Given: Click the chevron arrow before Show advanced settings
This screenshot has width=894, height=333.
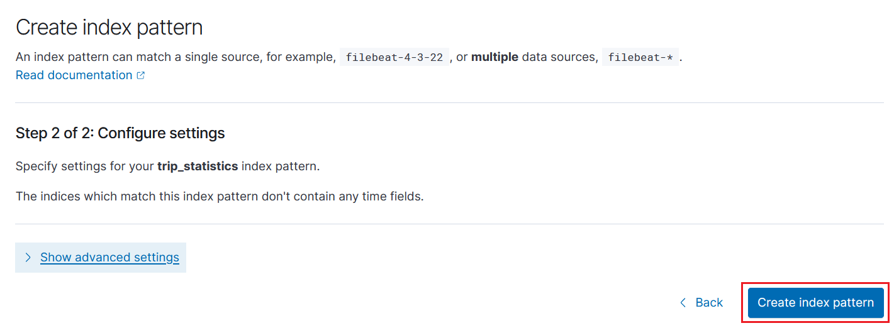Looking at the screenshot, I should (x=28, y=258).
